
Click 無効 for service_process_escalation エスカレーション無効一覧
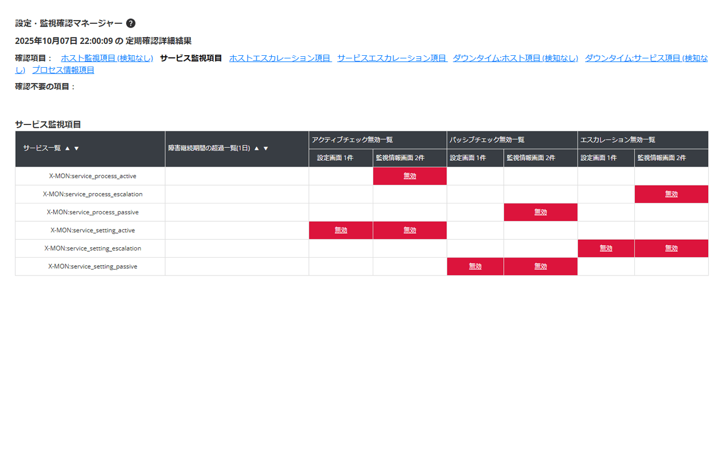[x=671, y=194]
